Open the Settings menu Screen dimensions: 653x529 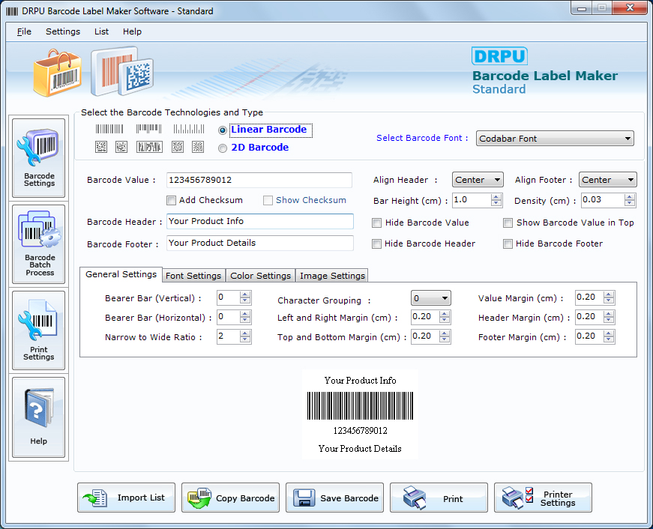click(x=63, y=31)
